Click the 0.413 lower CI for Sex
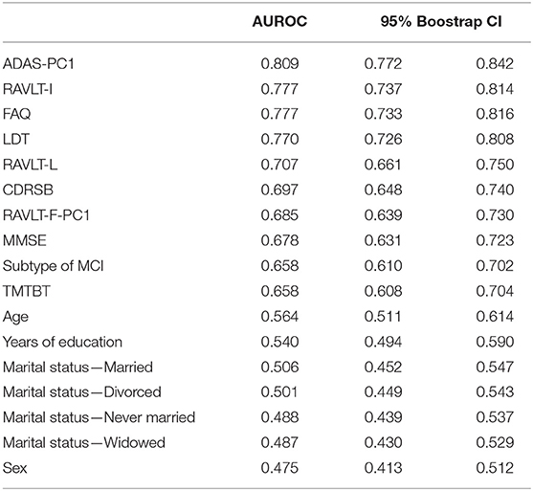 click(x=383, y=468)
